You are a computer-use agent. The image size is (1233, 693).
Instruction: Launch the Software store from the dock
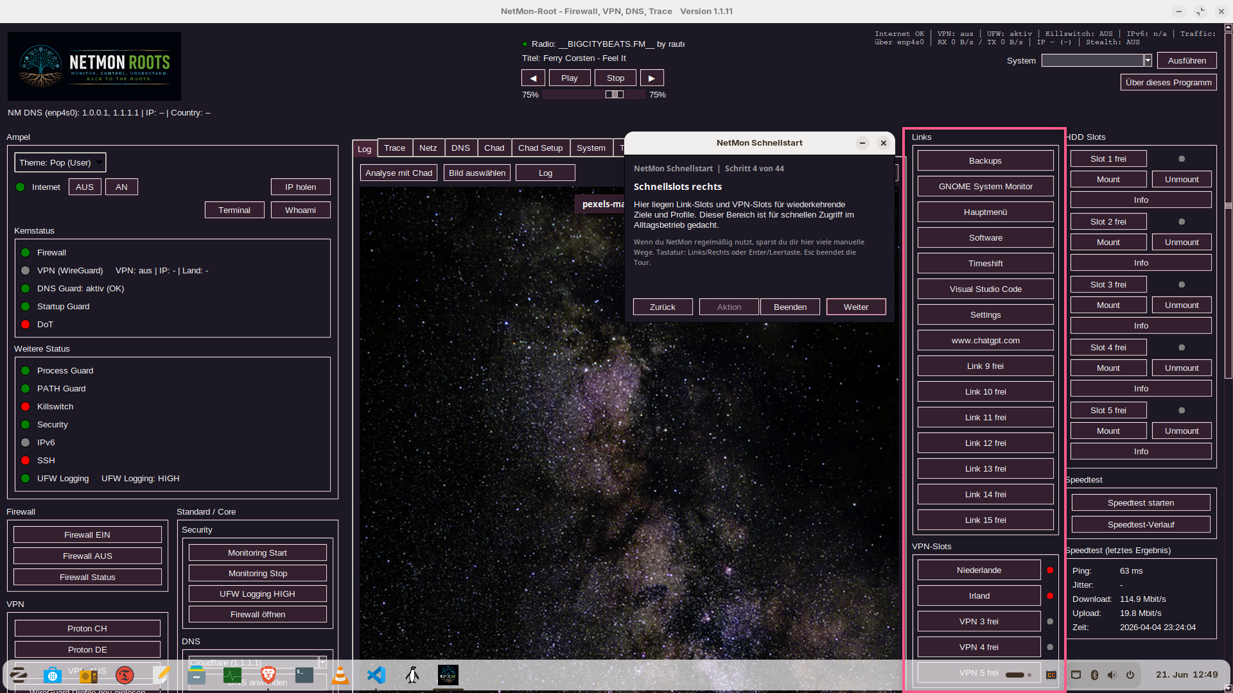[53, 675]
